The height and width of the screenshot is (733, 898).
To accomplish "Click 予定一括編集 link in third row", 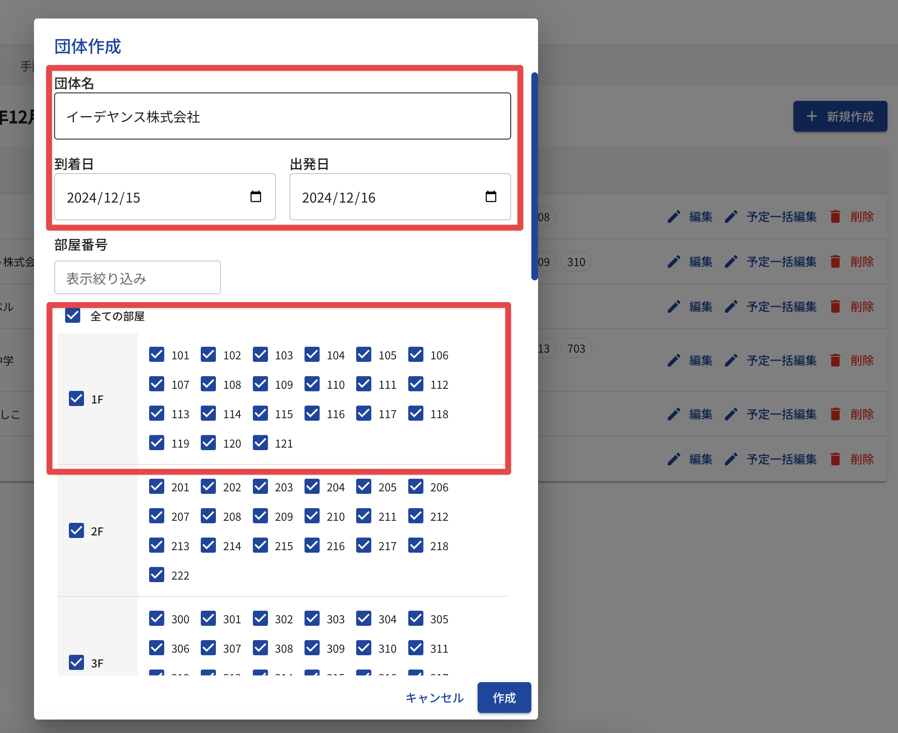I will click(x=781, y=307).
